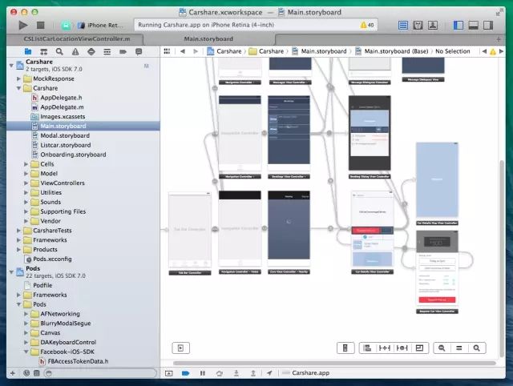513x386 pixels.
Task: Zoom out of the storyboard canvas
Action: click(x=442, y=348)
